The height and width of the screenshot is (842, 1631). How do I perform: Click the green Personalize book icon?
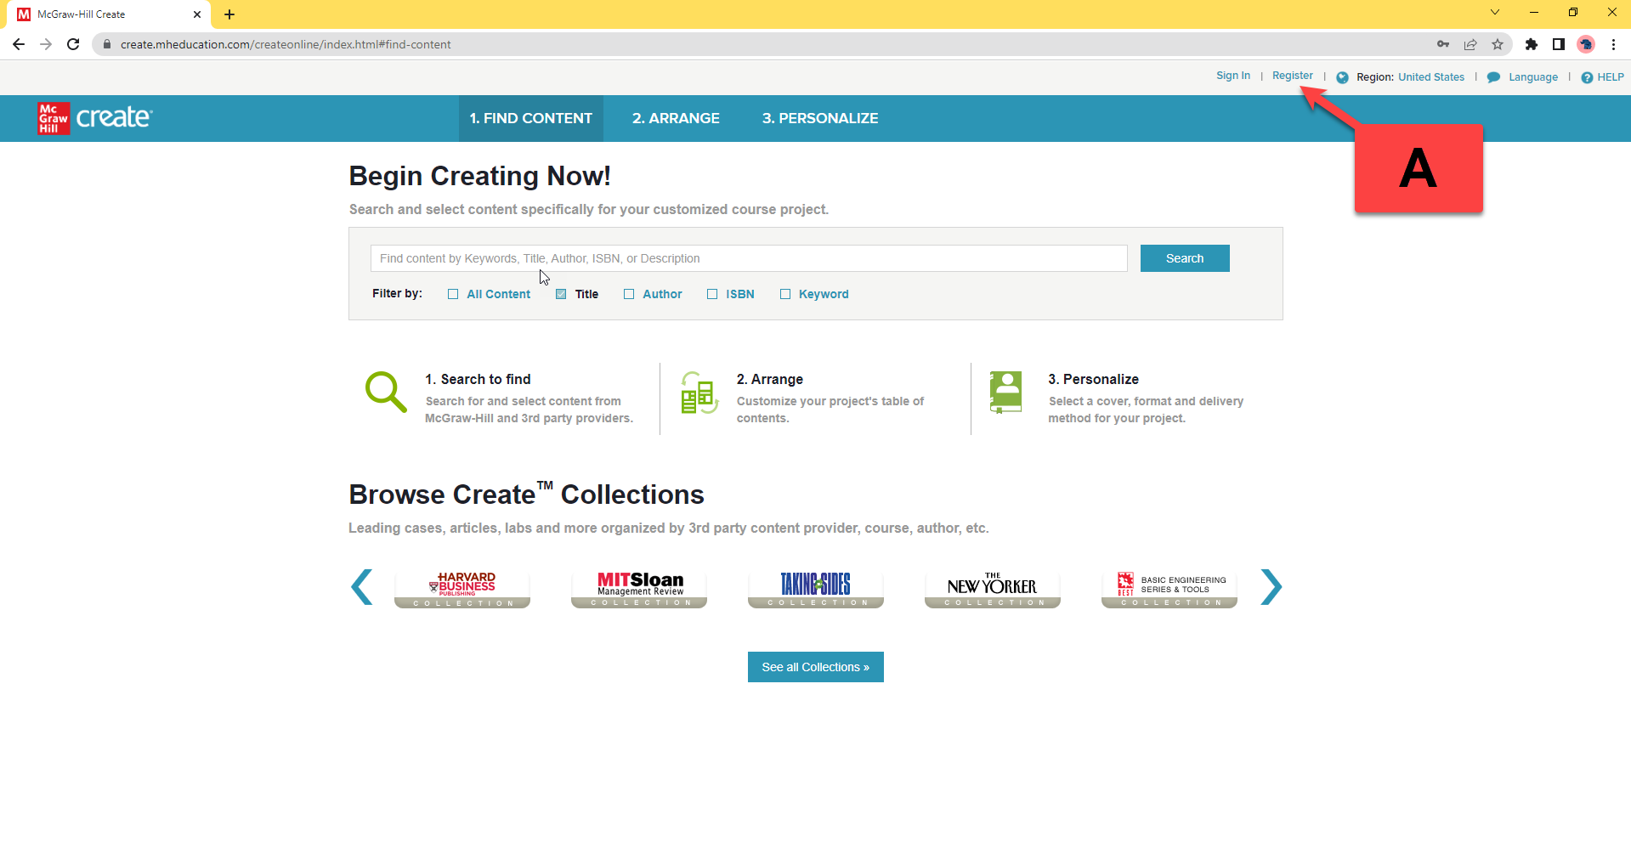(1005, 392)
